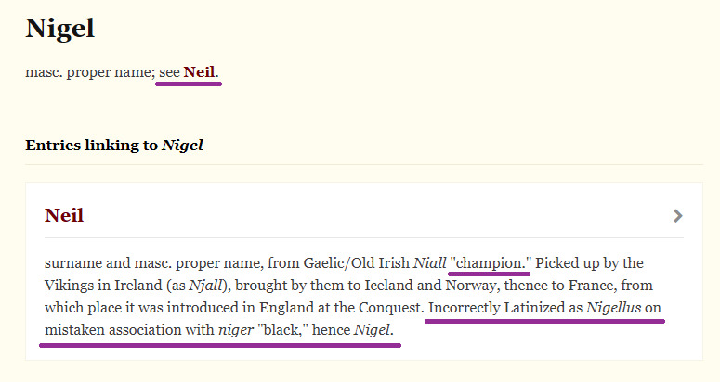Click the word Conquest in the description
Viewport: 720px width, 382px height.
coord(387,308)
